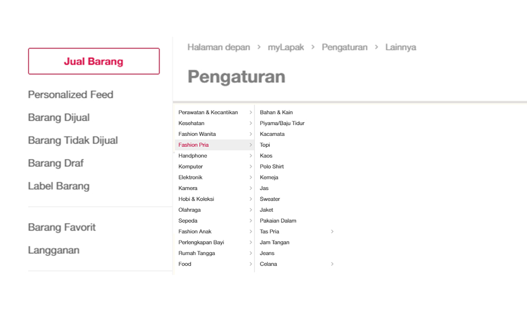Screen dimensions: 527x316
Task: Navigate to the myLapak breadcrumb
Action: point(286,47)
